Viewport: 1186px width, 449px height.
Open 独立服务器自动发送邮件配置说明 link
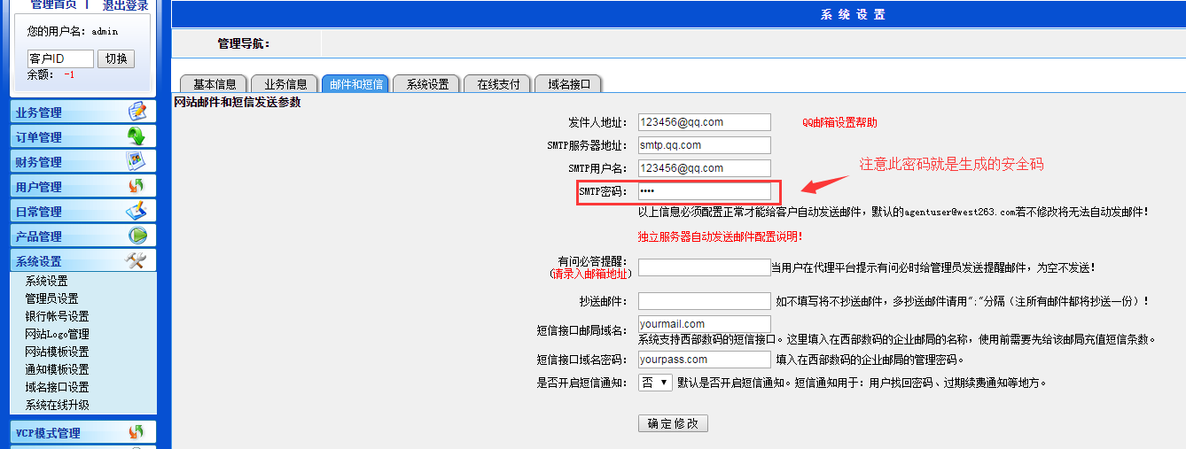[721, 237]
